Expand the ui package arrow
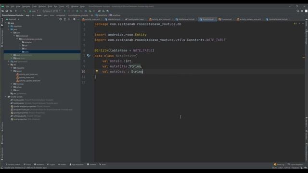The width and height of the screenshot is (308, 173). coord(20,49)
